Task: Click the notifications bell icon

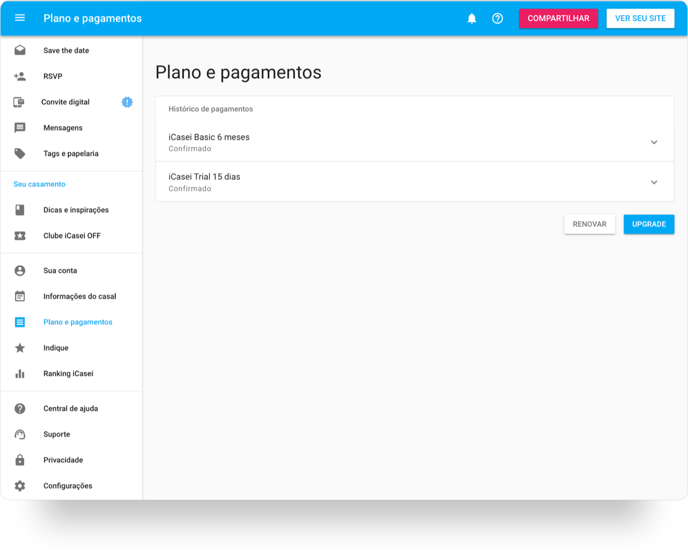Action: [472, 18]
